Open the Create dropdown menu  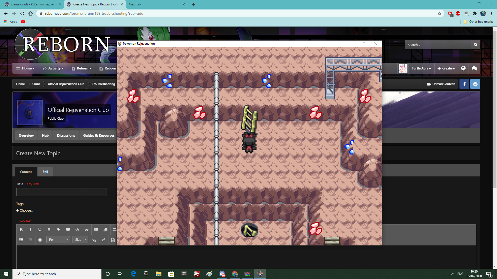tap(446, 68)
